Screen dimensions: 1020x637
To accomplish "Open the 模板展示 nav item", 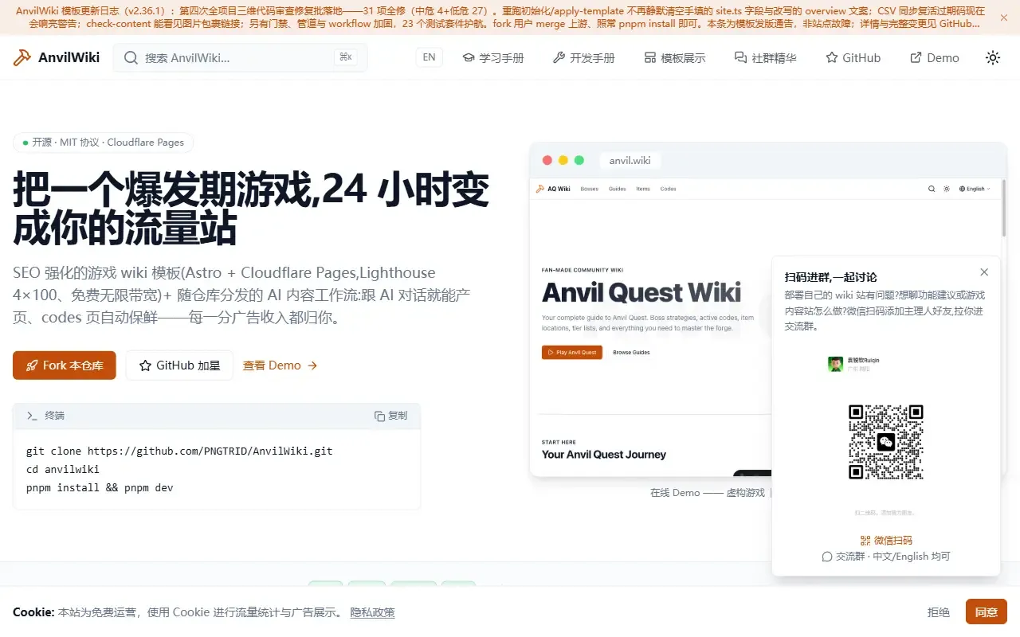I will tap(675, 57).
